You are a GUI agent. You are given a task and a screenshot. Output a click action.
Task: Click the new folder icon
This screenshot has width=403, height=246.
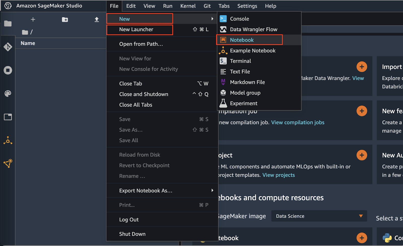coord(65,20)
